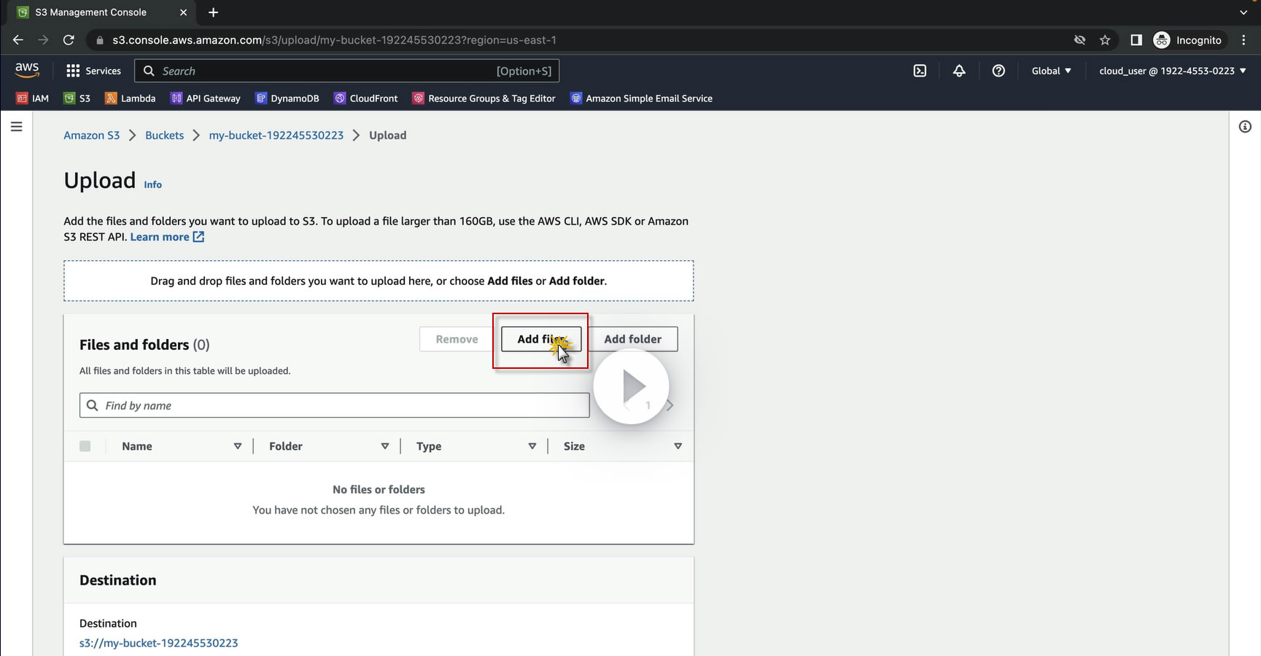
Task: Click the Find by name field
Action: [335, 405]
